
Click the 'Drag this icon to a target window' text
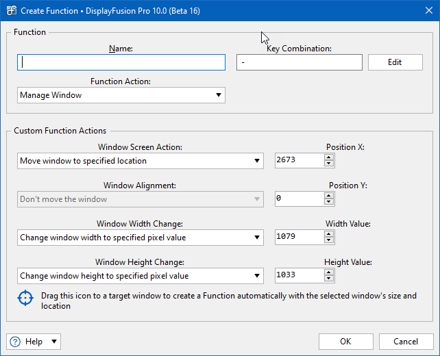(229, 301)
